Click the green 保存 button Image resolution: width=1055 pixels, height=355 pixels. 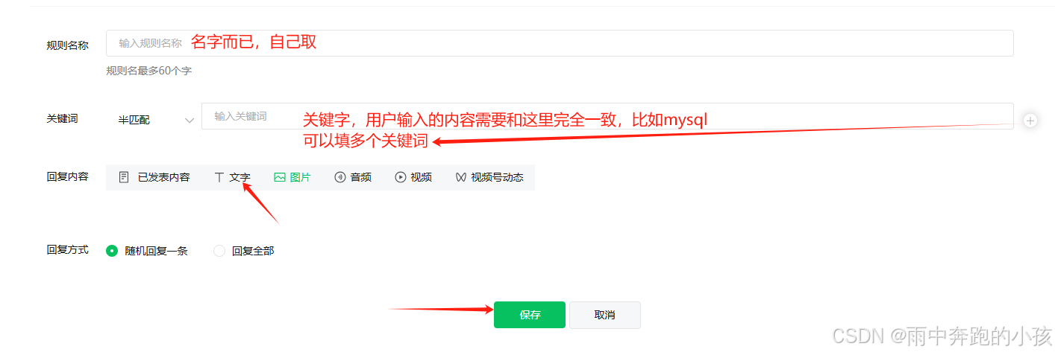(530, 315)
